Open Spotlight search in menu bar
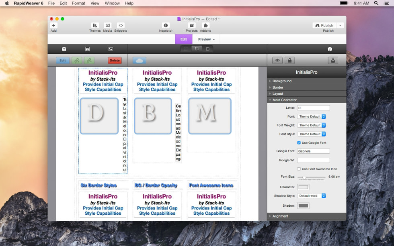 pos(376,3)
